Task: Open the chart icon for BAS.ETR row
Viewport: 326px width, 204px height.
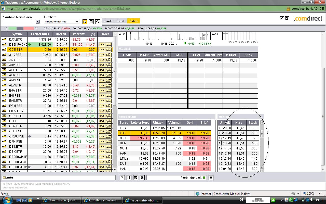Action: pos(4,100)
